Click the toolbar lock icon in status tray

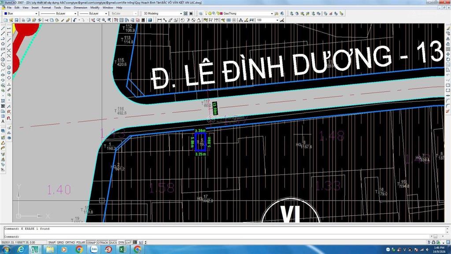coord(433,242)
